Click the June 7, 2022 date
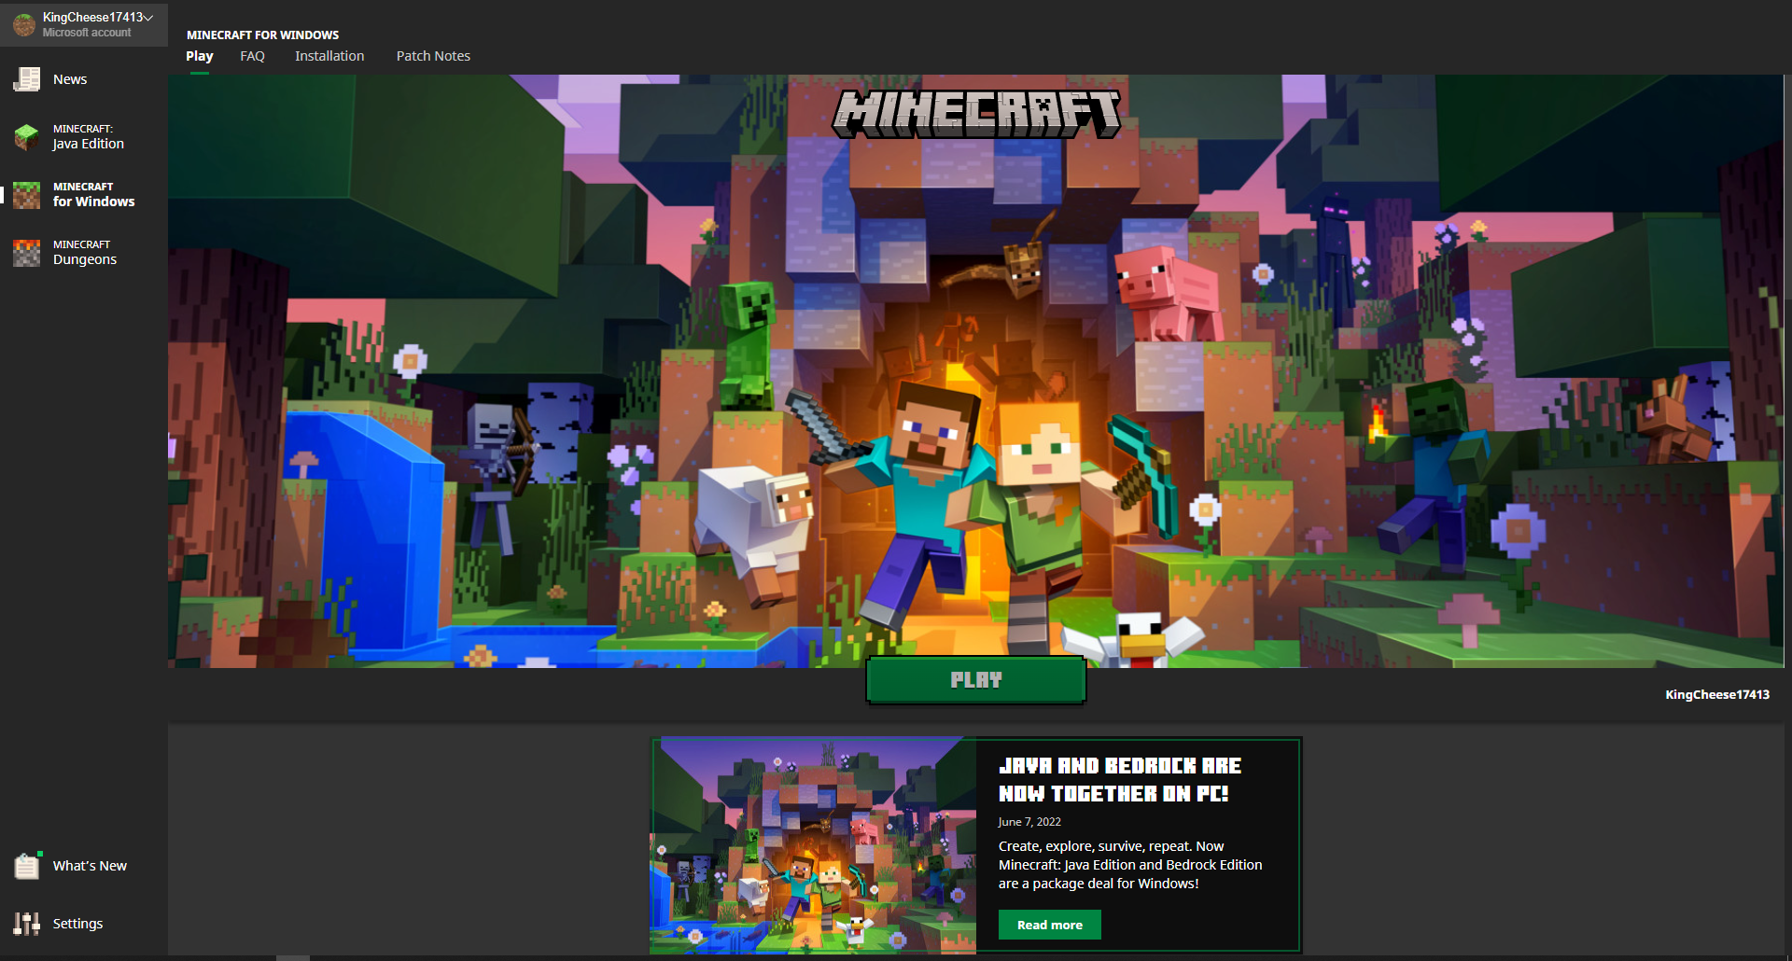The width and height of the screenshot is (1792, 961). coord(1029,822)
